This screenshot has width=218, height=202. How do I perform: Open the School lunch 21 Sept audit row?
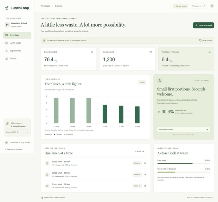pyautogui.click(x=95, y=186)
